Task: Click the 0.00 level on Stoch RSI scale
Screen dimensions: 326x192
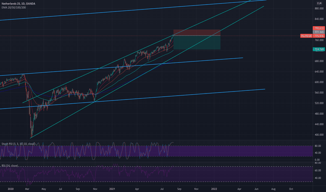Action: 317,160
